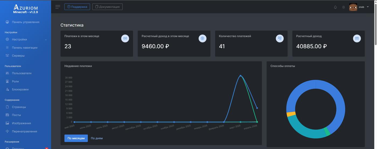
Task: Click the февраль 2026 axis label
Action: click(217, 128)
